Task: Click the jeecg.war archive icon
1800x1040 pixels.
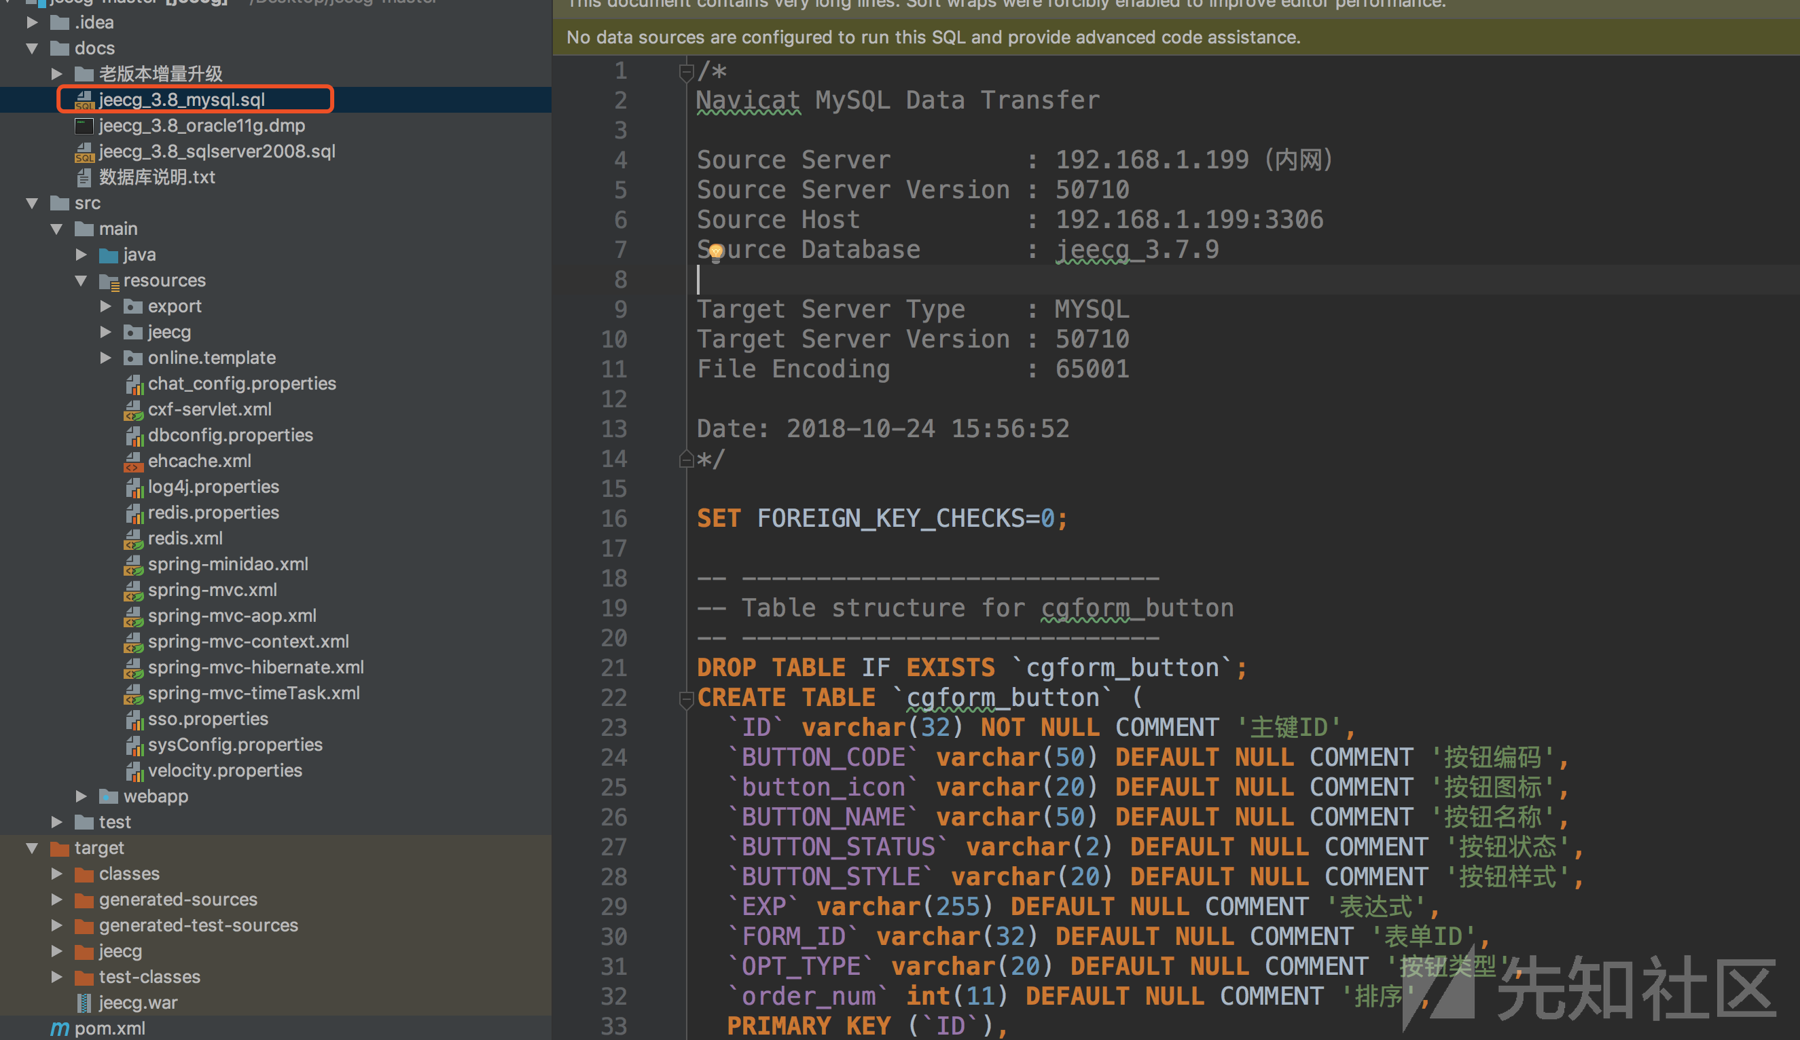Action: click(x=84, y=1002)
